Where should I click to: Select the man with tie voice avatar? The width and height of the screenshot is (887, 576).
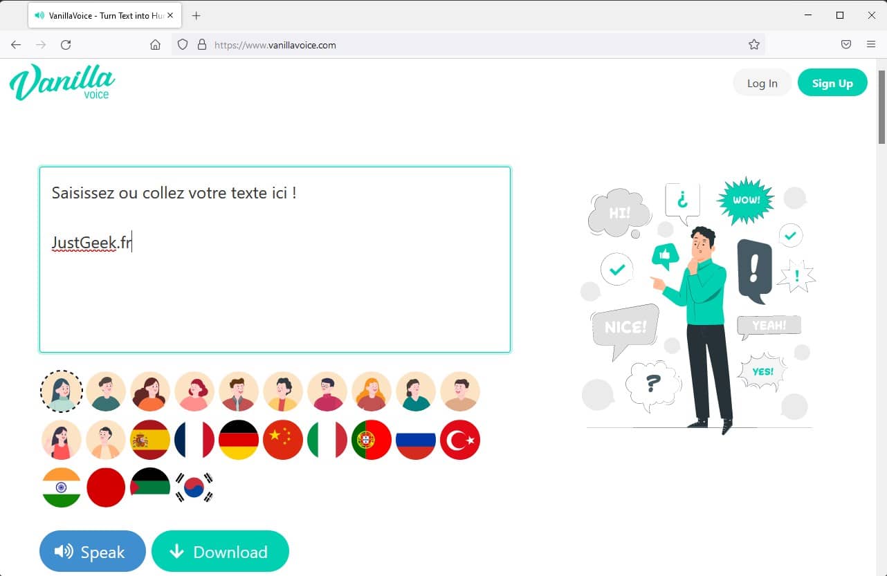[x=239, y=391]
